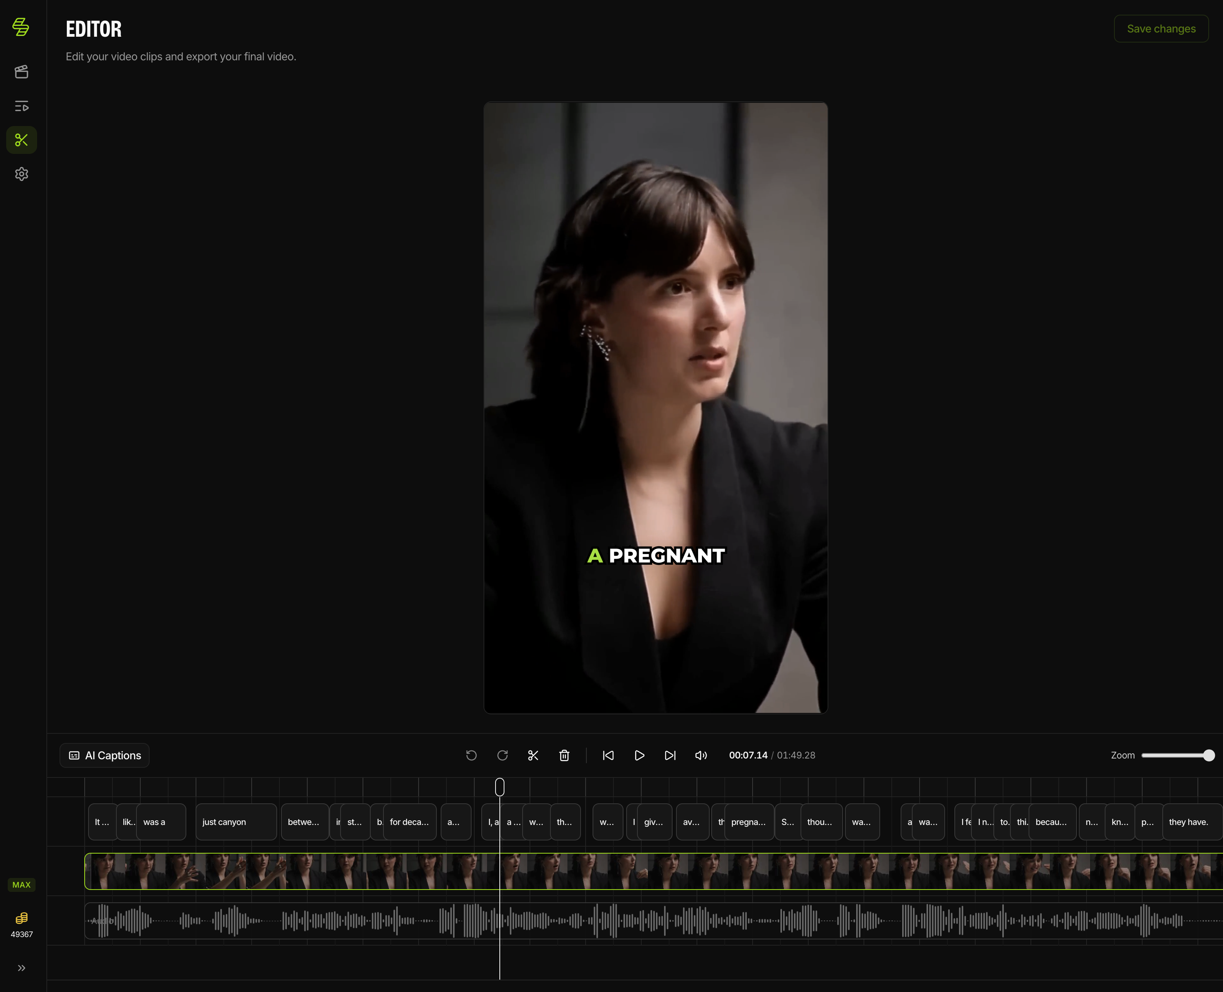Mute audio using the speaker icon

click(701, 755)
